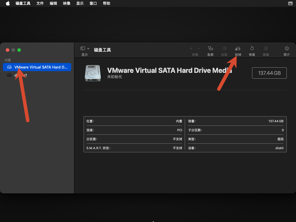This screenshot has height=222, width=296.
Task: Click the 位置 row value 内置
Action: 179,121
